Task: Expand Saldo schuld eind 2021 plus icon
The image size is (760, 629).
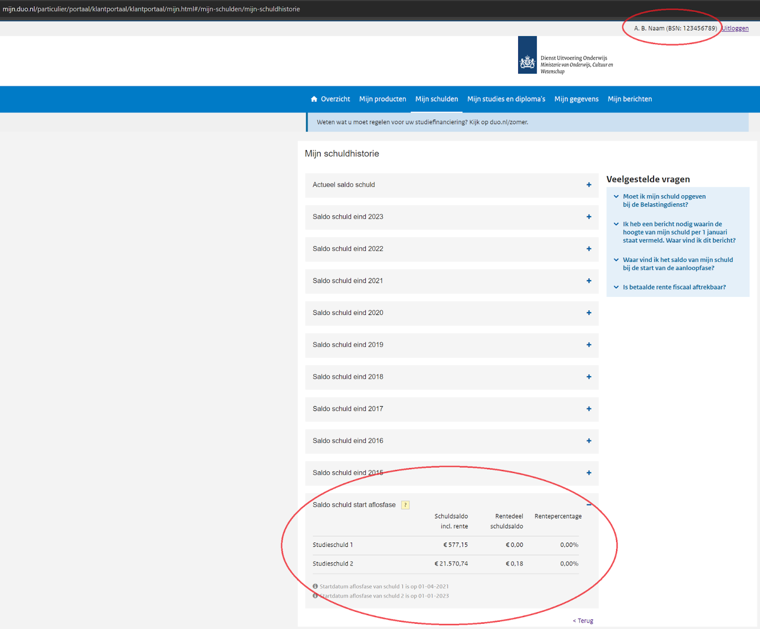Action: [589, 281]
